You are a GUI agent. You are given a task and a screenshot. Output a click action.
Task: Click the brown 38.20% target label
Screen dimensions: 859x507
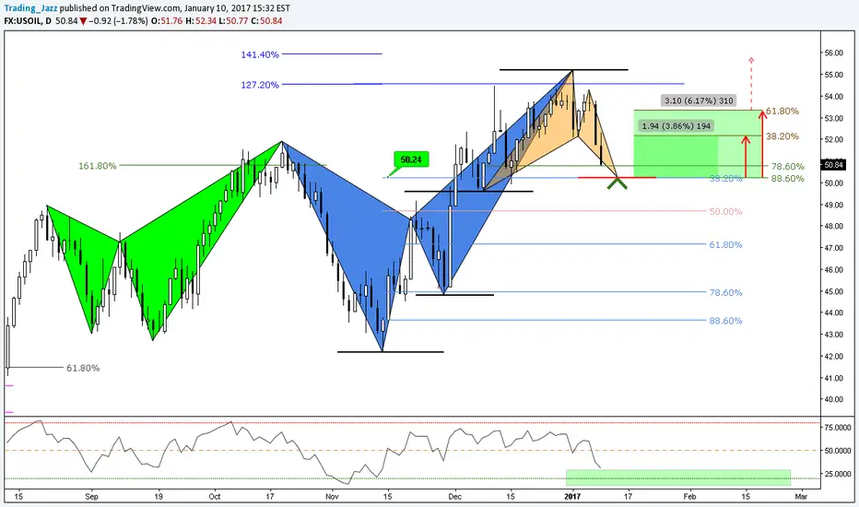783,136
